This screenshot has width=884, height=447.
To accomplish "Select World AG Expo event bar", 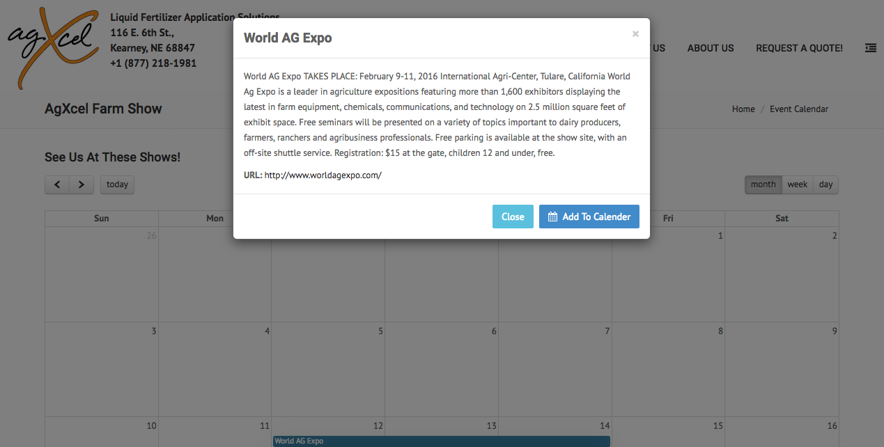I will (441, 441).
